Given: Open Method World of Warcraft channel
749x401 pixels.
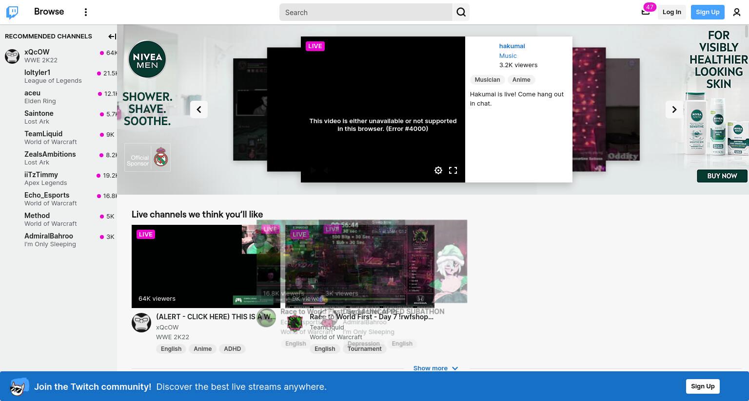Looking at the screenshot, I should [59, 219].
